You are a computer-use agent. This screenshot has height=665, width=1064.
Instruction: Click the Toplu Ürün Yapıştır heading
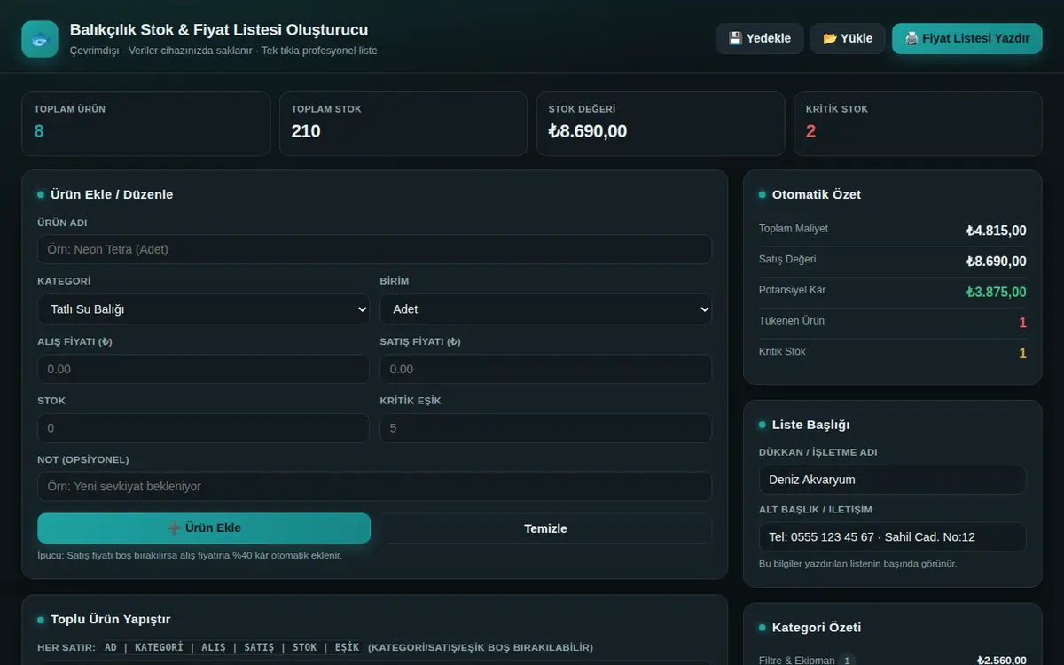[111, 619]
